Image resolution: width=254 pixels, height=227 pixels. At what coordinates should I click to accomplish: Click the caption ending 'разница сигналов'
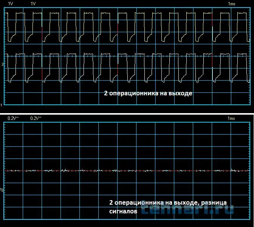(x=168, y=207)
